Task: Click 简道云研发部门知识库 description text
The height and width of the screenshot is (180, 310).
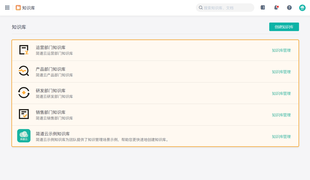Action: [x=54, y=96]
